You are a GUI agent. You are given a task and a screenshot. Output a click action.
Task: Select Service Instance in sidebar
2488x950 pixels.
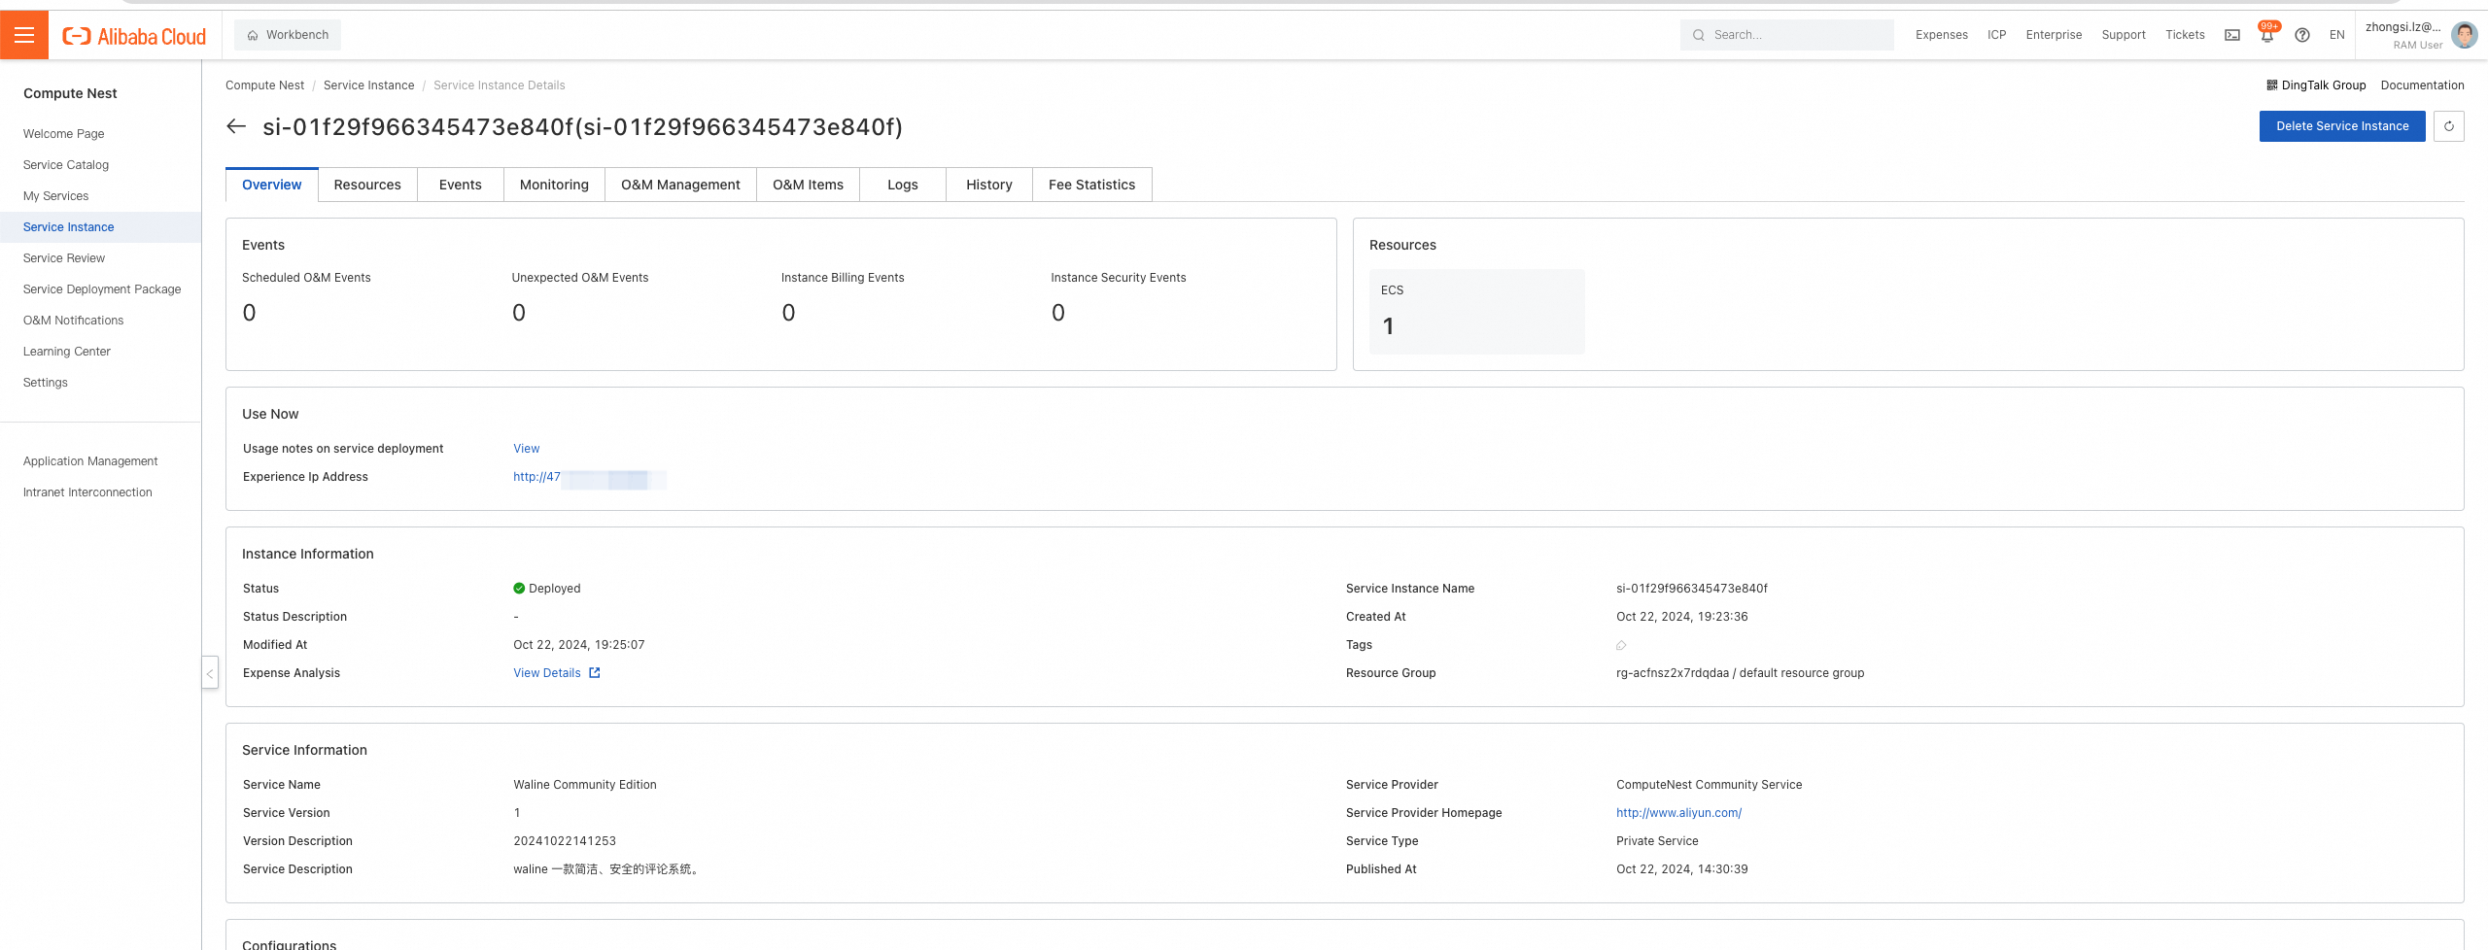(69, 227)
